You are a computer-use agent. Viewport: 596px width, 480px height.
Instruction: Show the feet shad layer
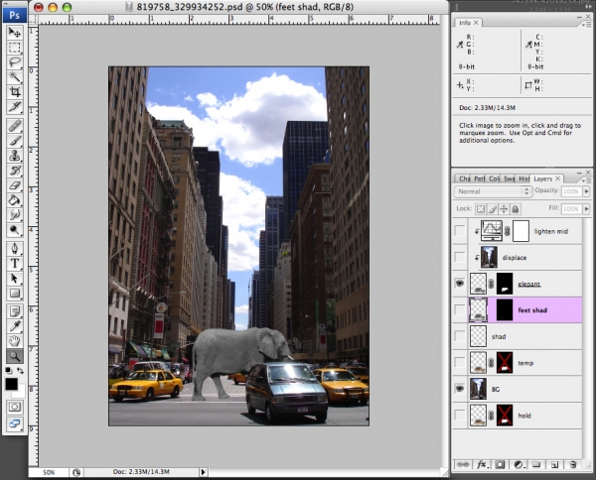460,310
